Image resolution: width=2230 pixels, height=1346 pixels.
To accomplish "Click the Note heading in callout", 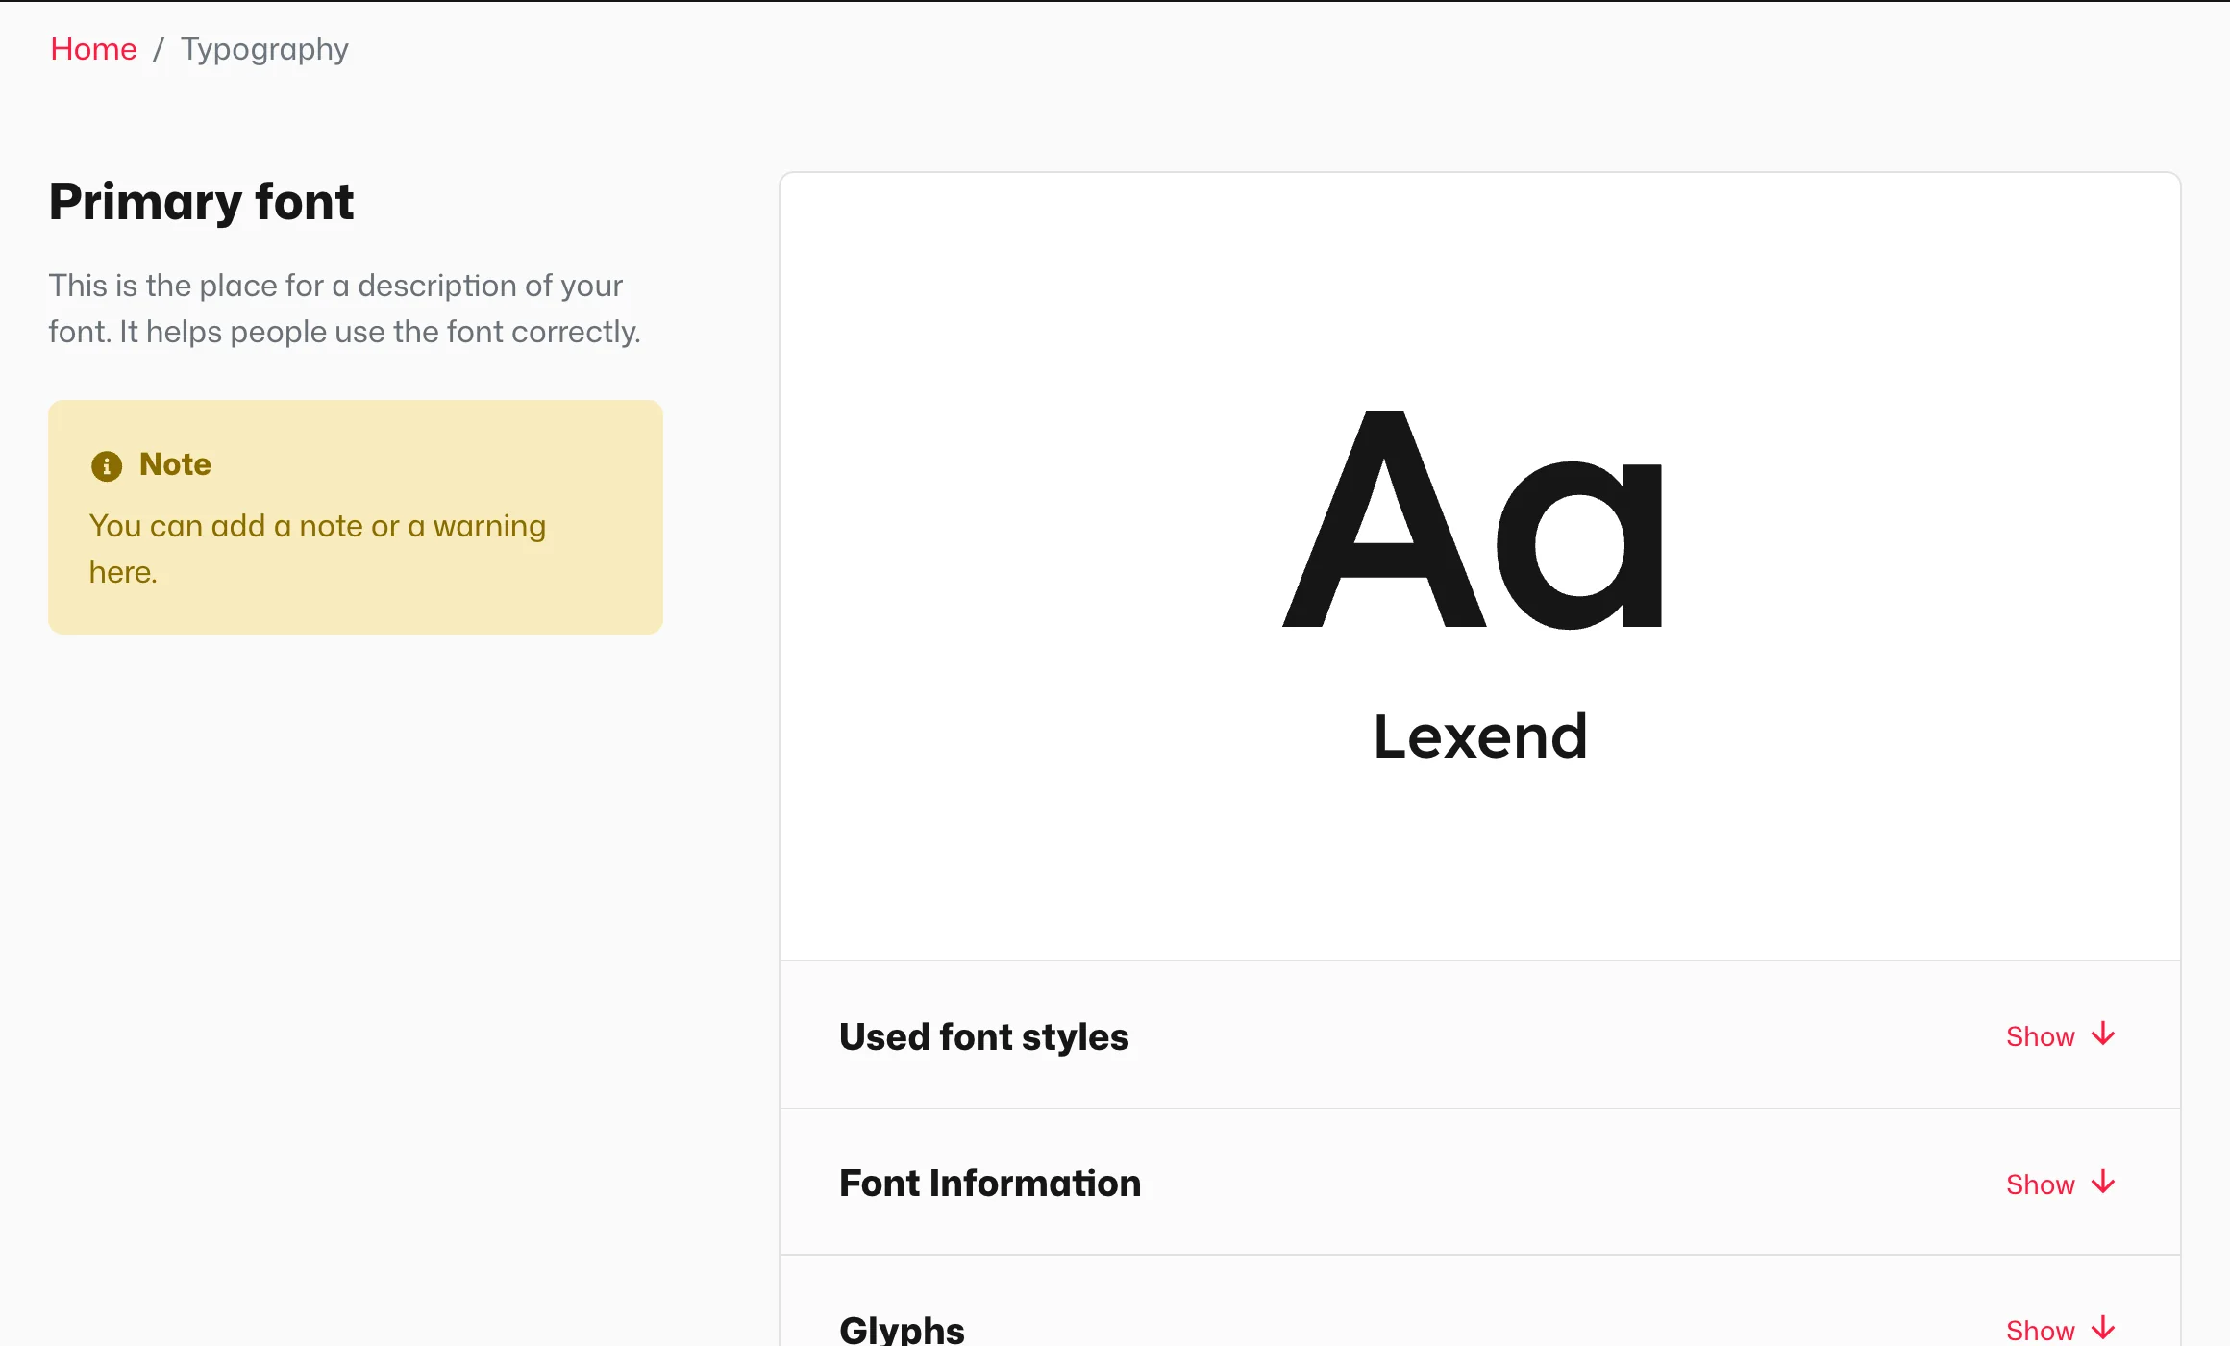I will click(175, 464).
